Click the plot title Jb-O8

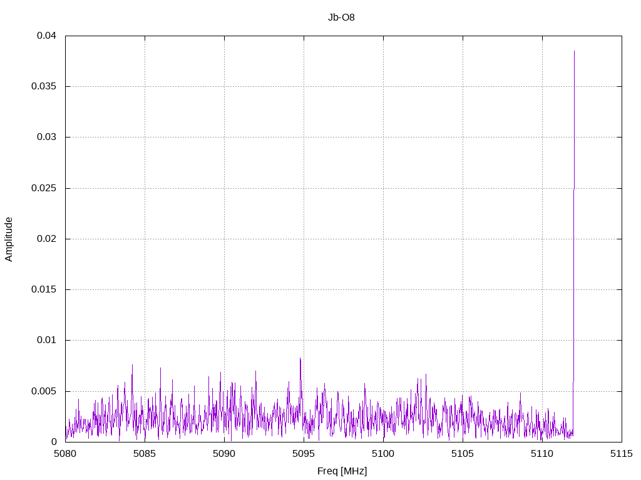click(x=341, y=17)
